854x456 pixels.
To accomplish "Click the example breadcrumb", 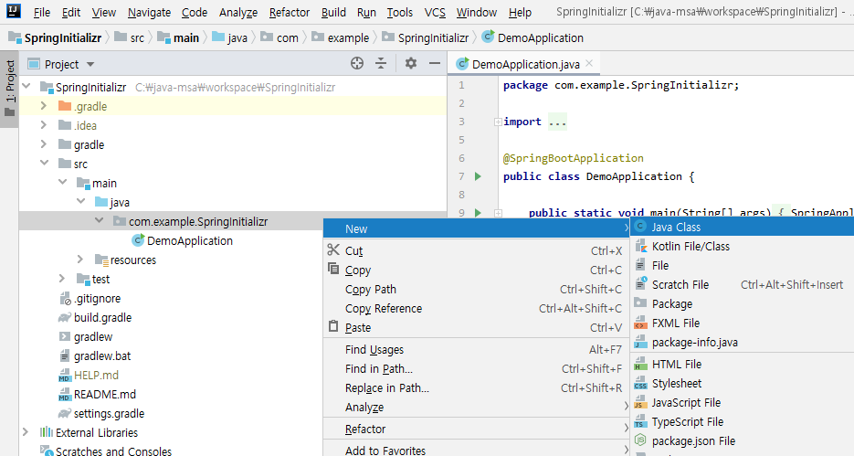I will pyautogui.click(x=342, y=37).
